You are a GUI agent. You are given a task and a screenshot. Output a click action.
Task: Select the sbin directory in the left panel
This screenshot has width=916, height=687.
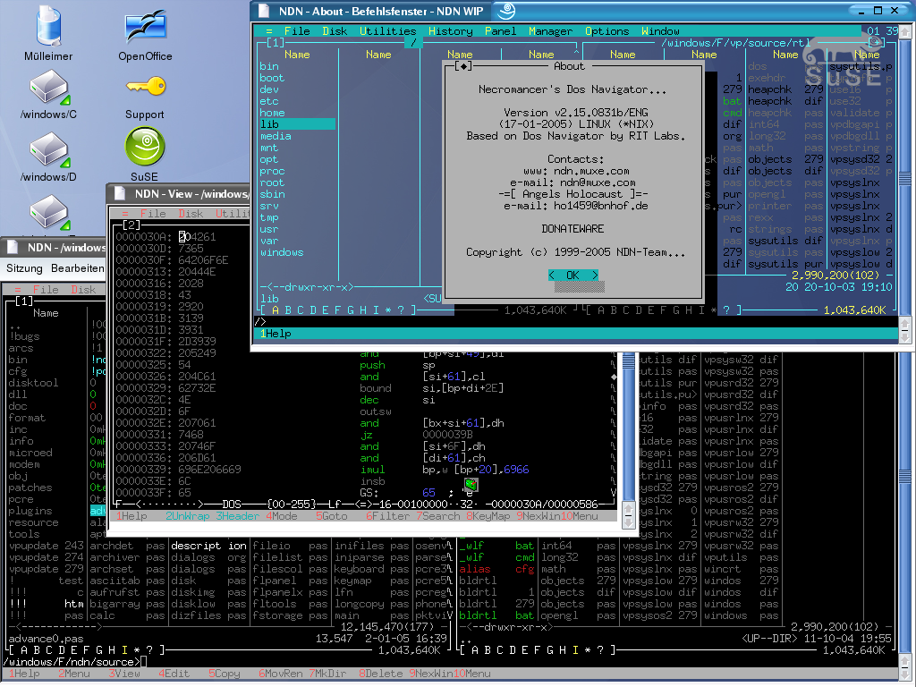click(272, 194)
